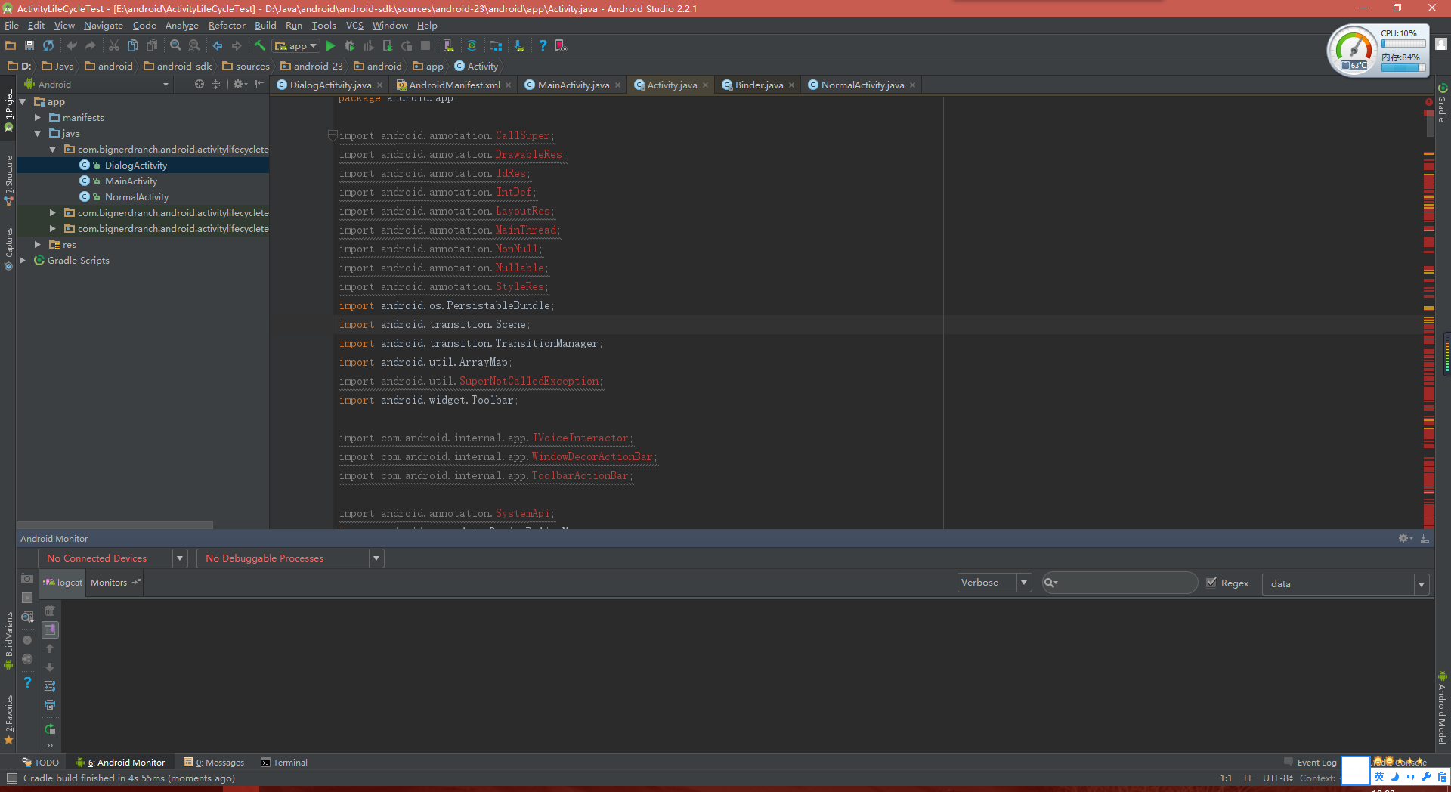The image size is (1451, 792).
Task: Click the screen record icon
Action: click(x=27, y=598)
